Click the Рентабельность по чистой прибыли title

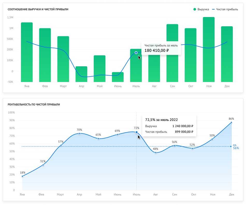34,104
